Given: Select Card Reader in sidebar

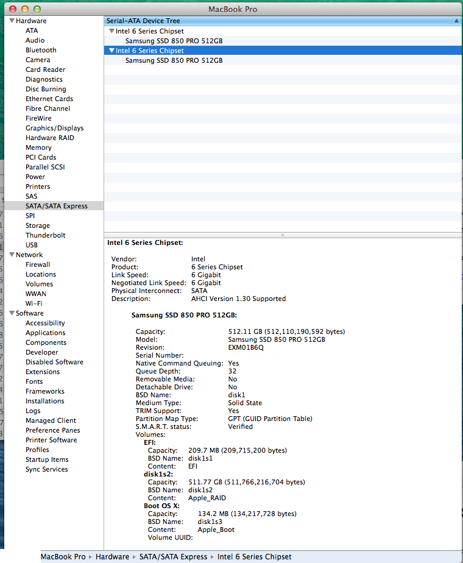Looking at the screenshot, I should click(45, 69).
